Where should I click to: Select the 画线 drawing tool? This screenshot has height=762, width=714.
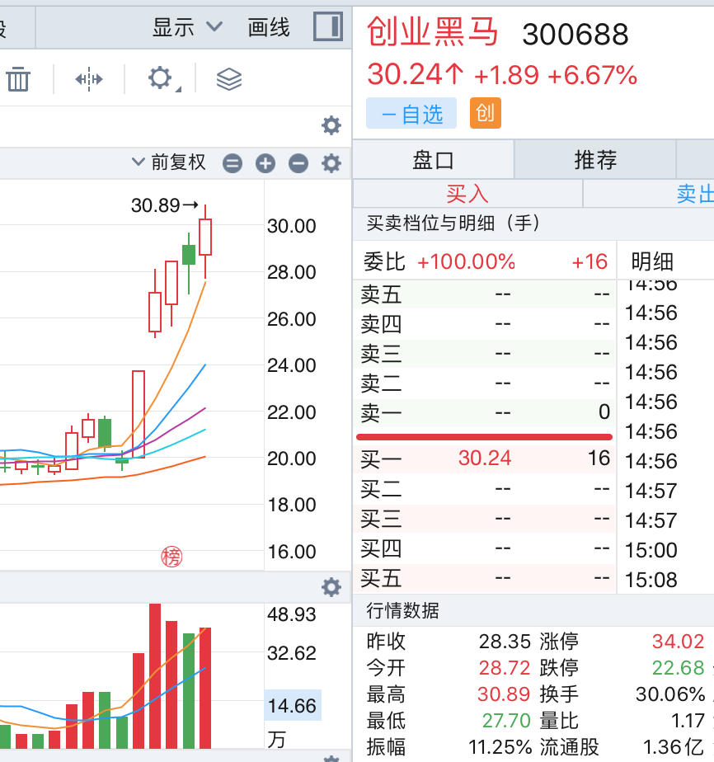269,26
